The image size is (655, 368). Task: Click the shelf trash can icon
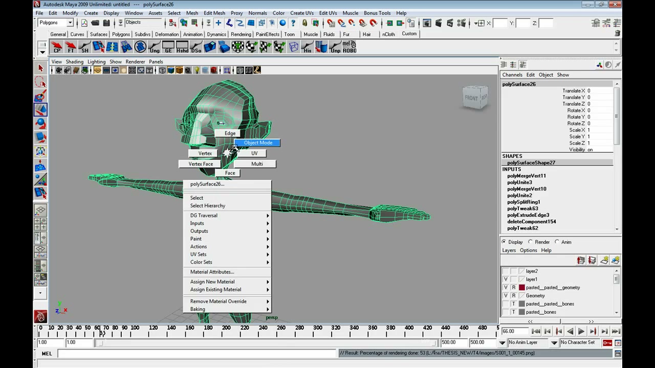(x=618, y=34)
